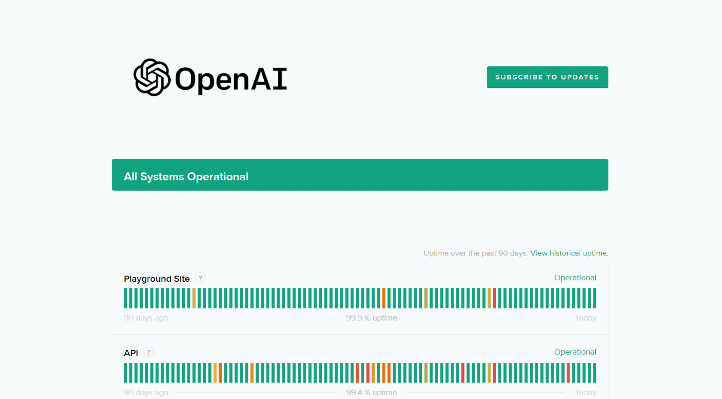Screen dimensions: 722x399
Task: Click last Playground Site uptime bar for today
Action: click(x=594, y=298)
